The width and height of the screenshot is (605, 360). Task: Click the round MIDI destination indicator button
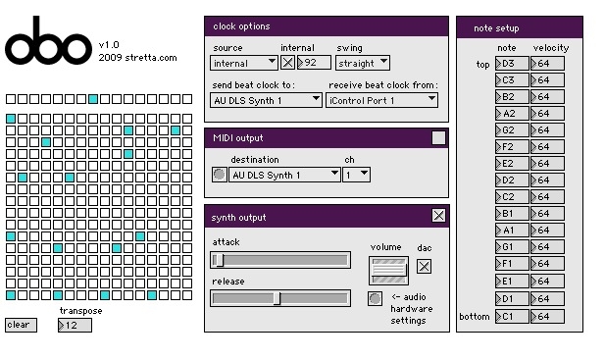point(220,175)
